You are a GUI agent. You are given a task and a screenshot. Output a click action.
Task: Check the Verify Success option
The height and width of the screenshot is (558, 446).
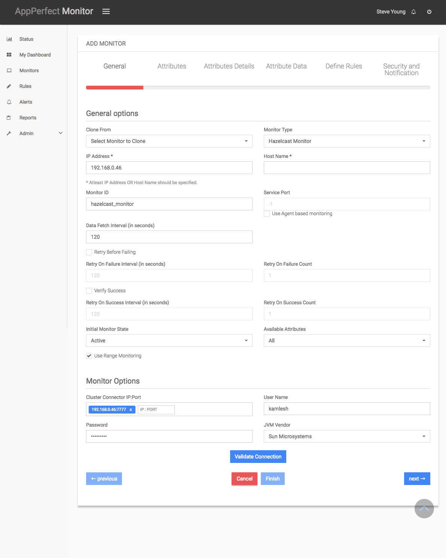tap(89, 290)
